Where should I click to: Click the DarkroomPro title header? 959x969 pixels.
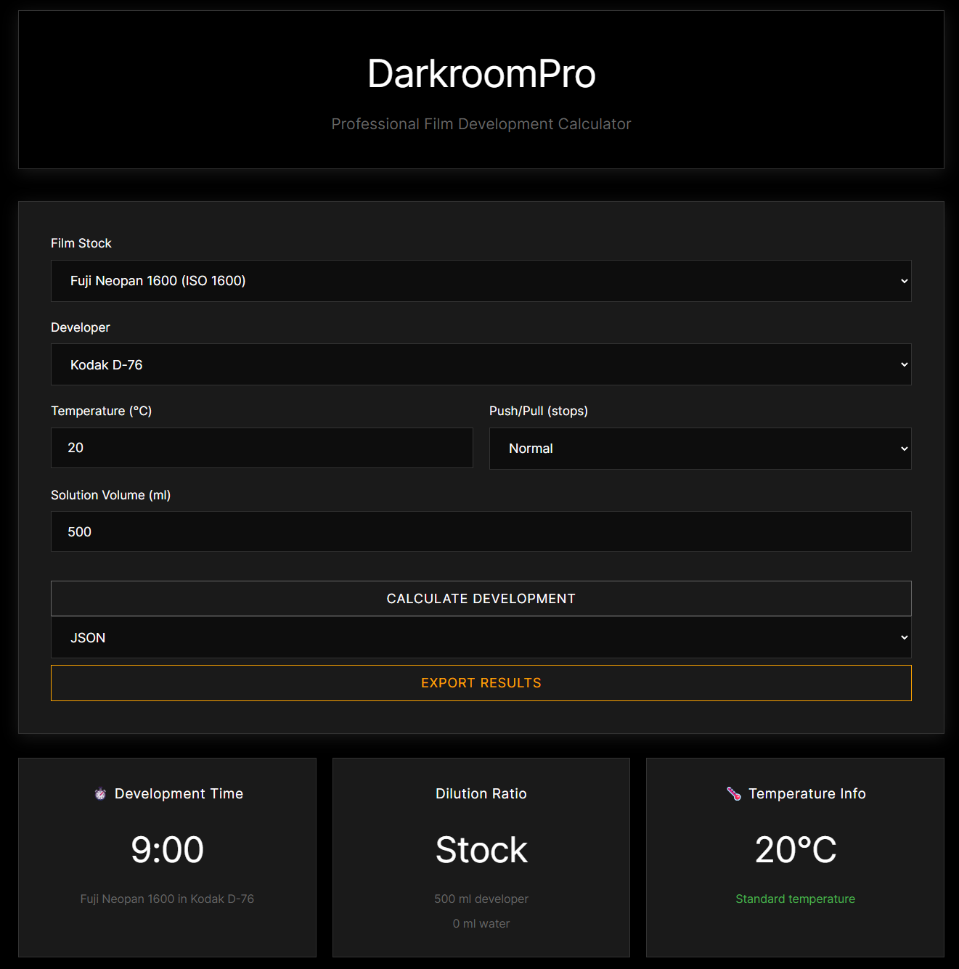(x=481, y=73)
